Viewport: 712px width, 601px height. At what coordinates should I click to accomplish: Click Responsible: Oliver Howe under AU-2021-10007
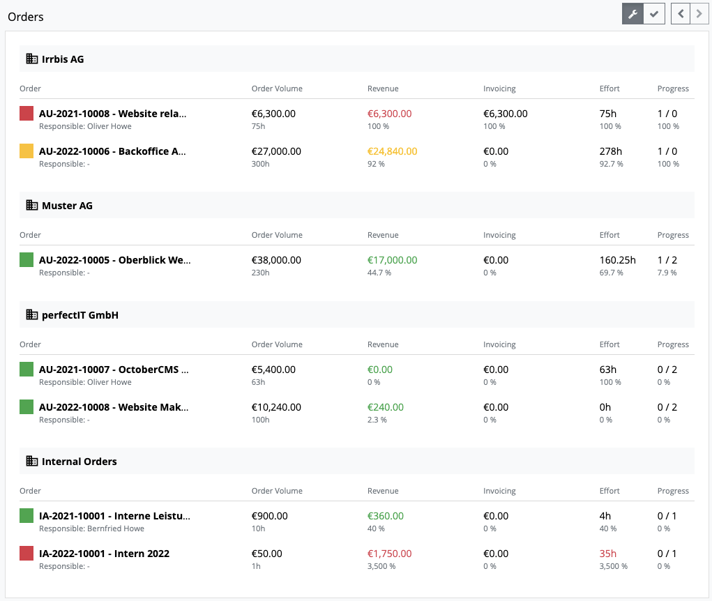85,382
